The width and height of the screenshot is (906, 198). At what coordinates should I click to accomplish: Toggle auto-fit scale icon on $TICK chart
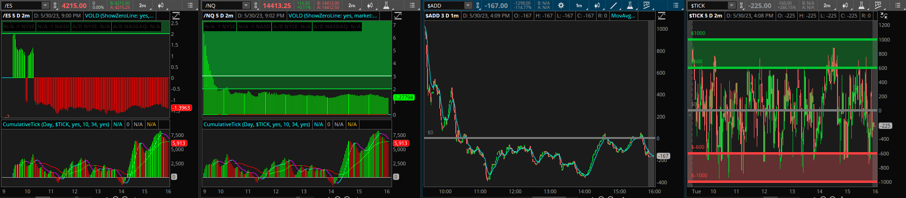(884, 16)
